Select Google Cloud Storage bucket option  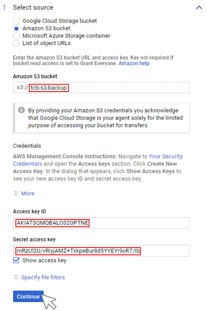[16, 21]
